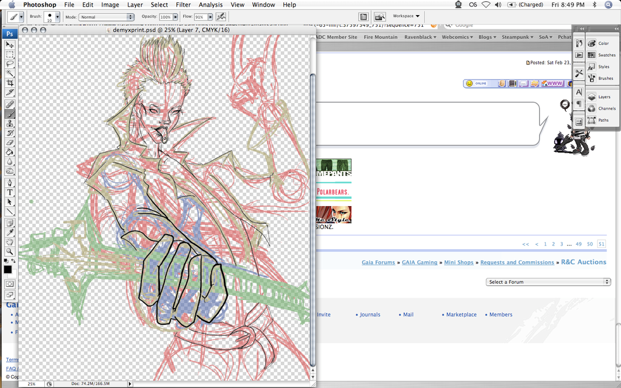Toggle airbrush mode in options bar
The height and width of the screenshot is (388, 621).
point(221,16)
